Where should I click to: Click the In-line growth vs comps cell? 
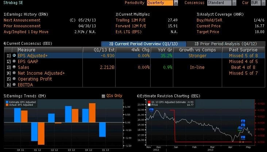(197, 67)
